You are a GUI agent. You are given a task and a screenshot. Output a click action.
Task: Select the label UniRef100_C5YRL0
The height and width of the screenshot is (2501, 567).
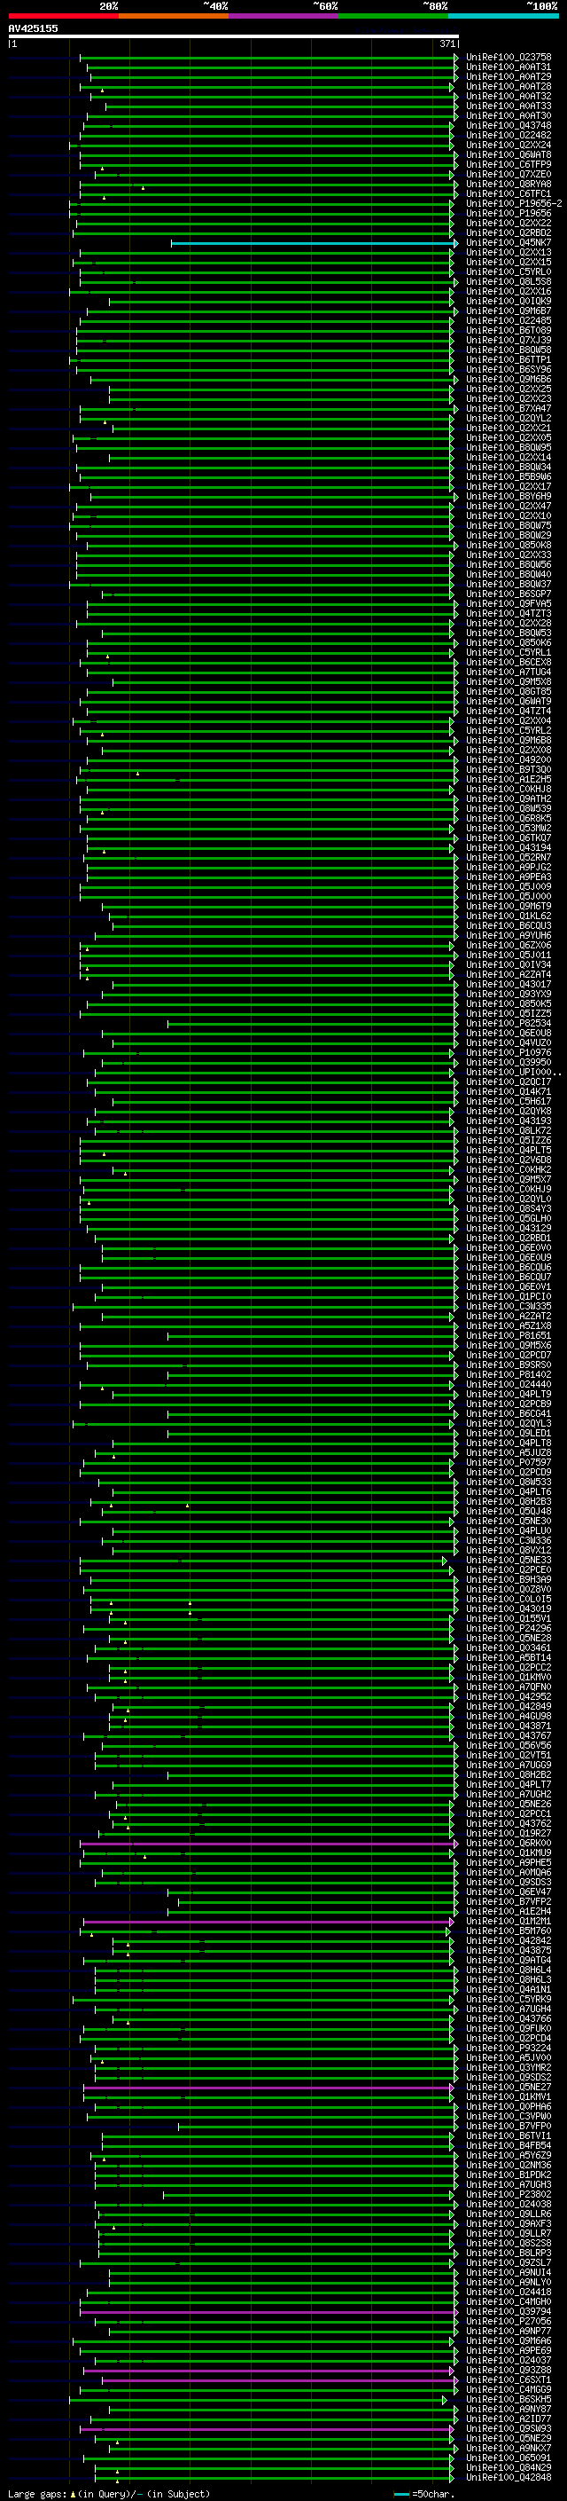point(509,271)
